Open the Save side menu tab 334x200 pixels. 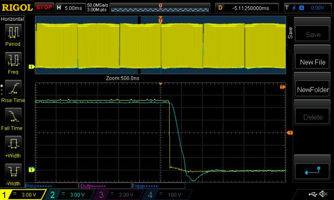[x=290, y=33]
